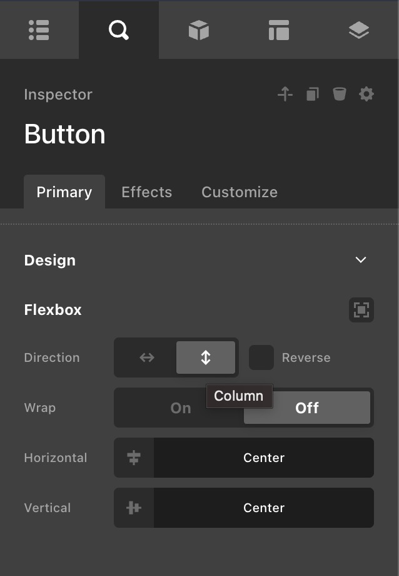Enable the Reverse checkbox
The width and height of the screenshot is (399, 576).
[x=261, y=357]
